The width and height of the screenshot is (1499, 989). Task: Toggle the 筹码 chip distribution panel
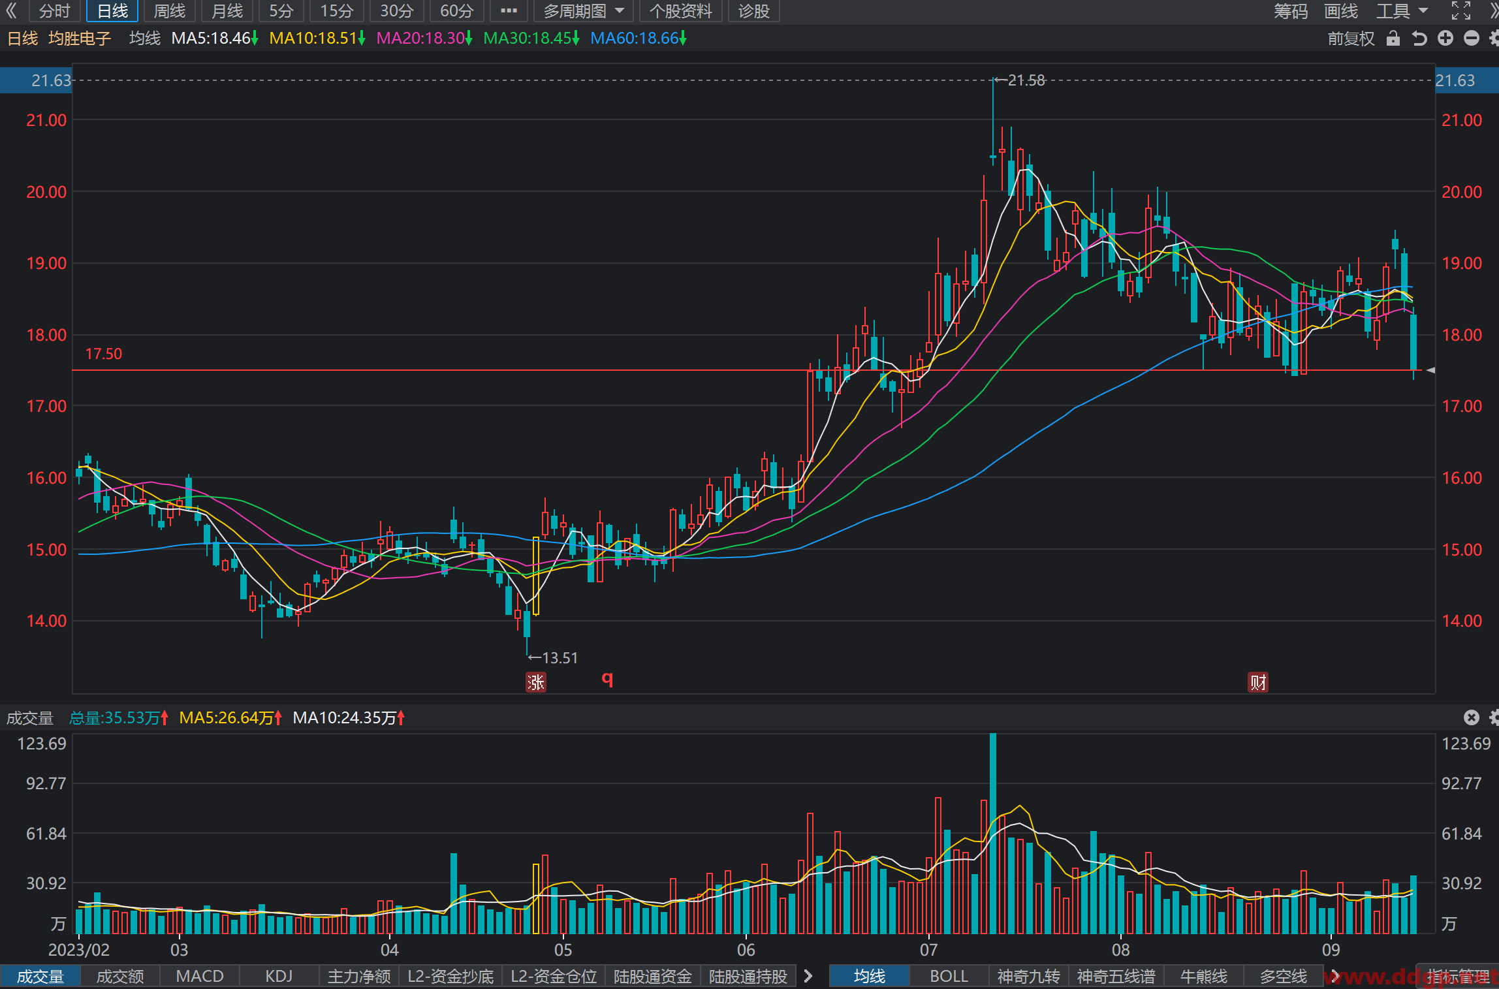1291,11
